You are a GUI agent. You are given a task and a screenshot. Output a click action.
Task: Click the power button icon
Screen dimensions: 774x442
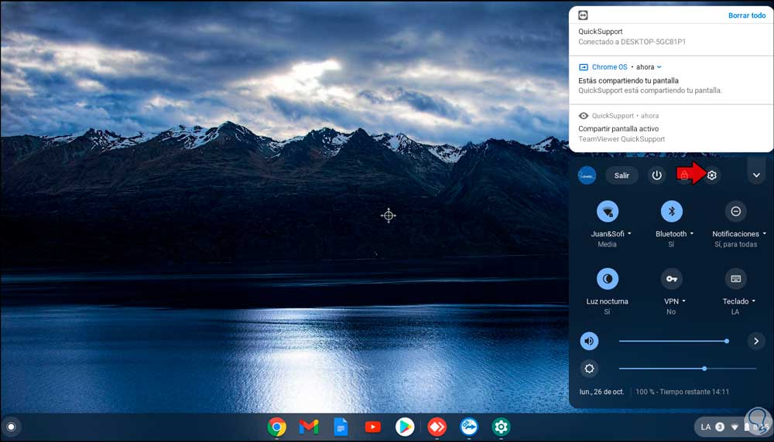pyautogui.click(x=656, y=175)
